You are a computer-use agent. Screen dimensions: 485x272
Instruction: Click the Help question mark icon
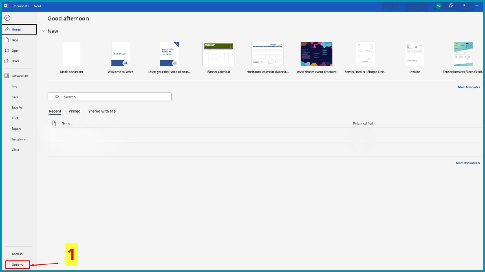pos(464,6)
